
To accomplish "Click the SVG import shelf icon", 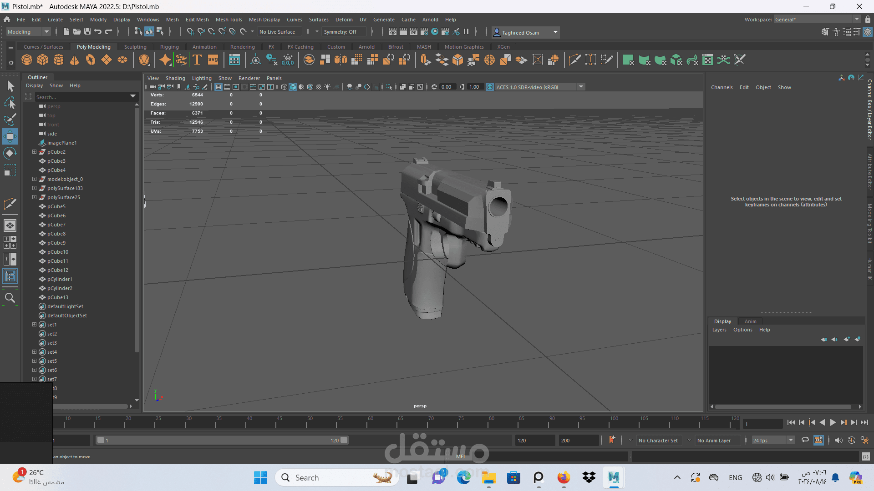I will pos(213,60).
